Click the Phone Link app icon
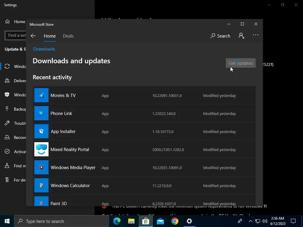Image resolution: width=303 pixels, height=227 pixels. coord(41,113)
